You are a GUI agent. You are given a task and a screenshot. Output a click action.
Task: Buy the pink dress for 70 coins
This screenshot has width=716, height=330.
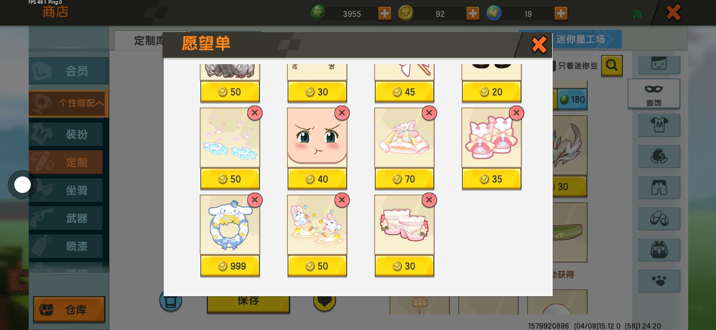click(x=404, y=179)
